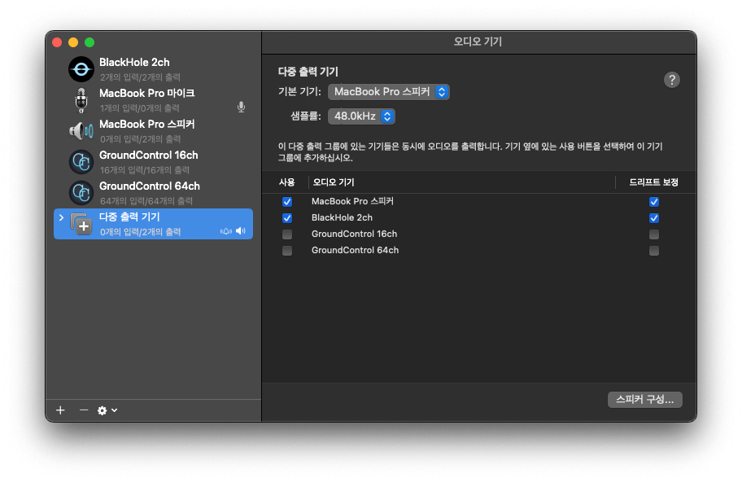Click the 오디오 기기 window title
The height and width of the screenshot is (482, 742).
[478, 42]
